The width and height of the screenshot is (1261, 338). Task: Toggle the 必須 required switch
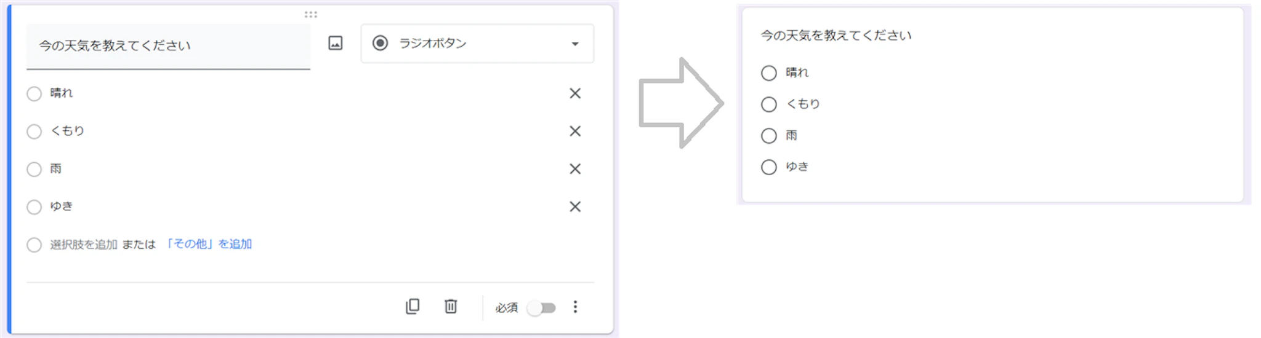pyautogui.click(x=542, y=307)
